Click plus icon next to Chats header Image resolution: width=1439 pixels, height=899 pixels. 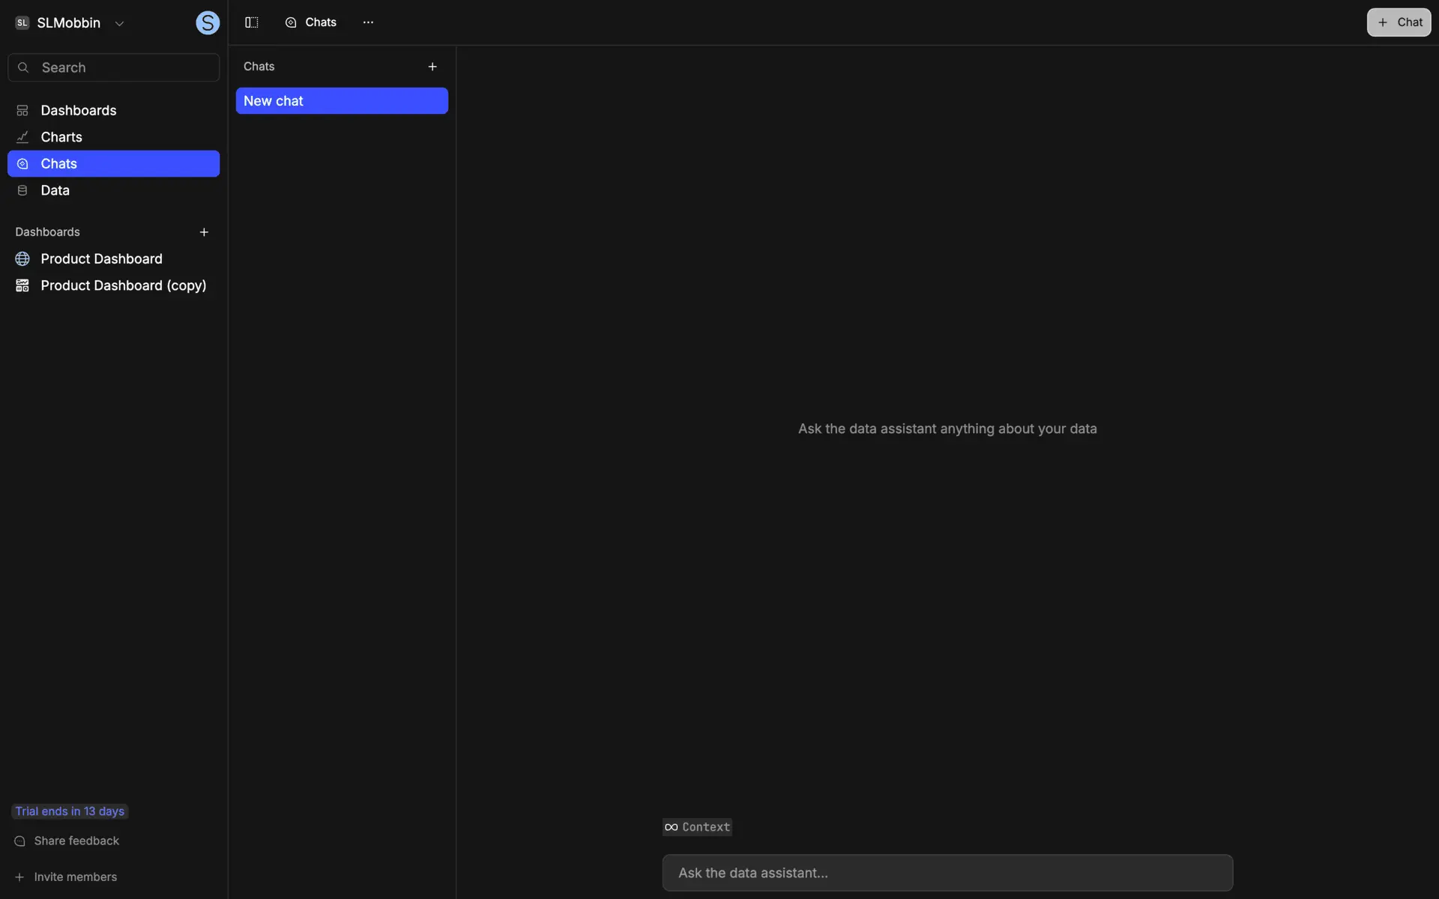[432, 67]
